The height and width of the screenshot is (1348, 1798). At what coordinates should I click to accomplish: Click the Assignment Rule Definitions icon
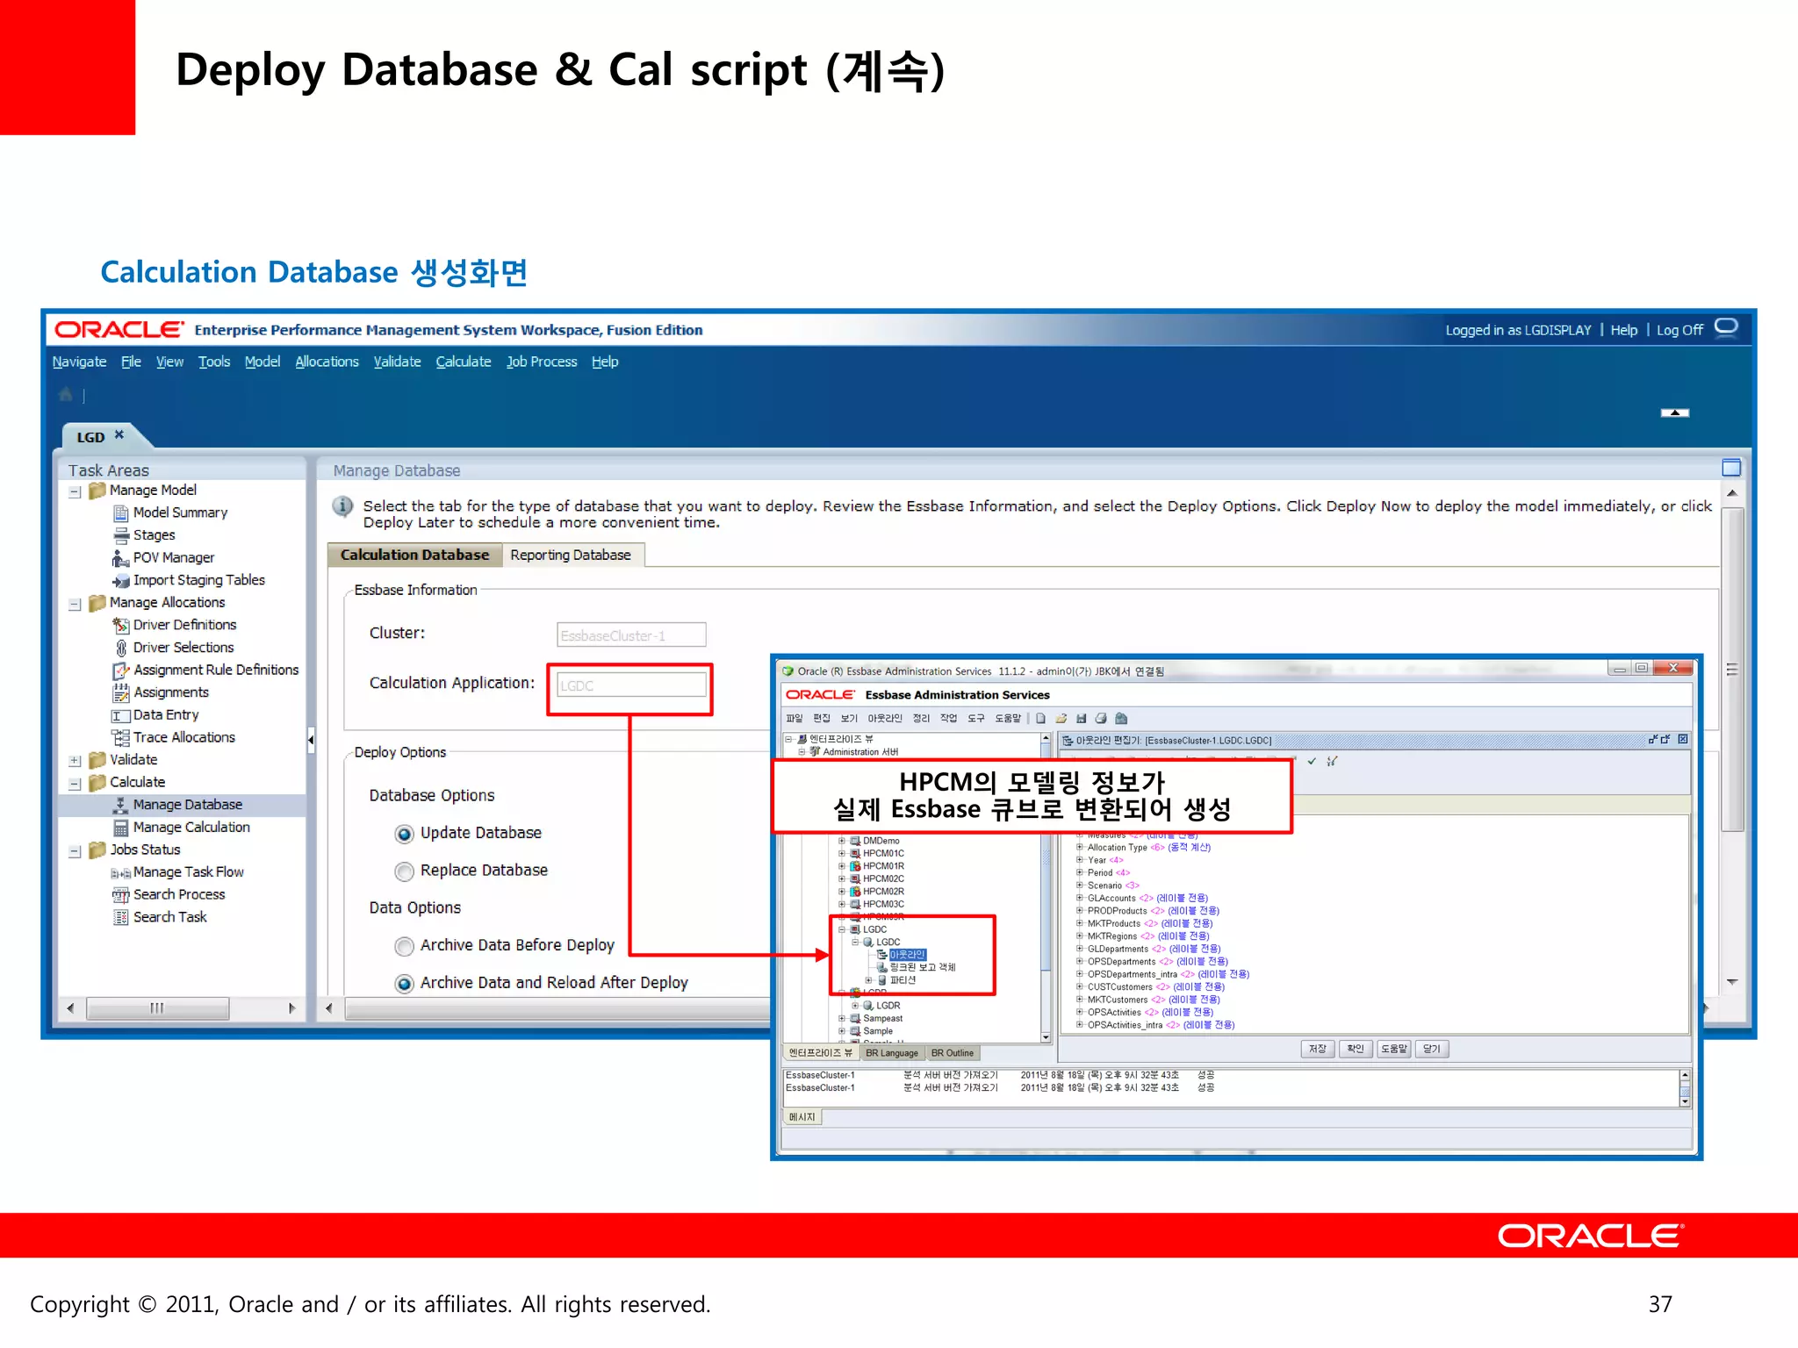click(121, 670)
